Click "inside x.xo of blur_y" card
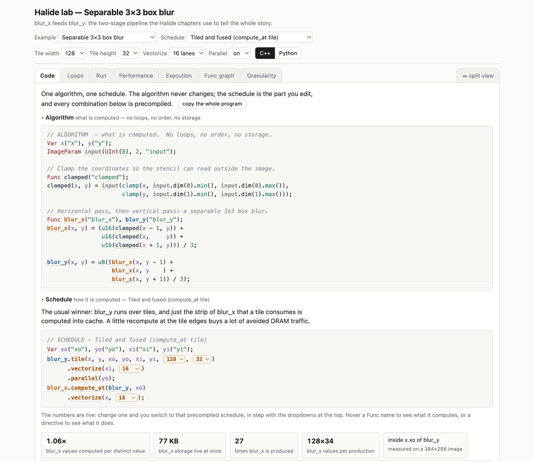Image resolution: width=534 pixels, height=462 pixels. click(425, 445)
